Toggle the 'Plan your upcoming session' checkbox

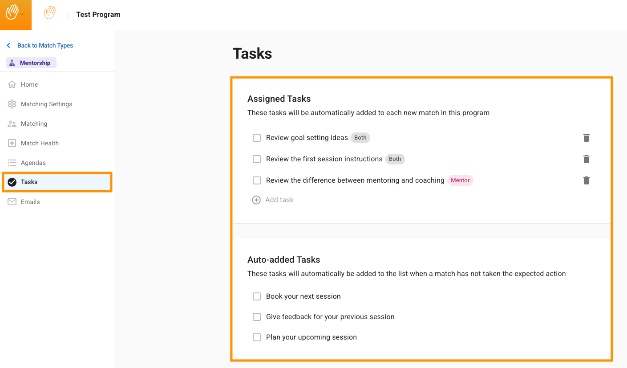[257, 337]
